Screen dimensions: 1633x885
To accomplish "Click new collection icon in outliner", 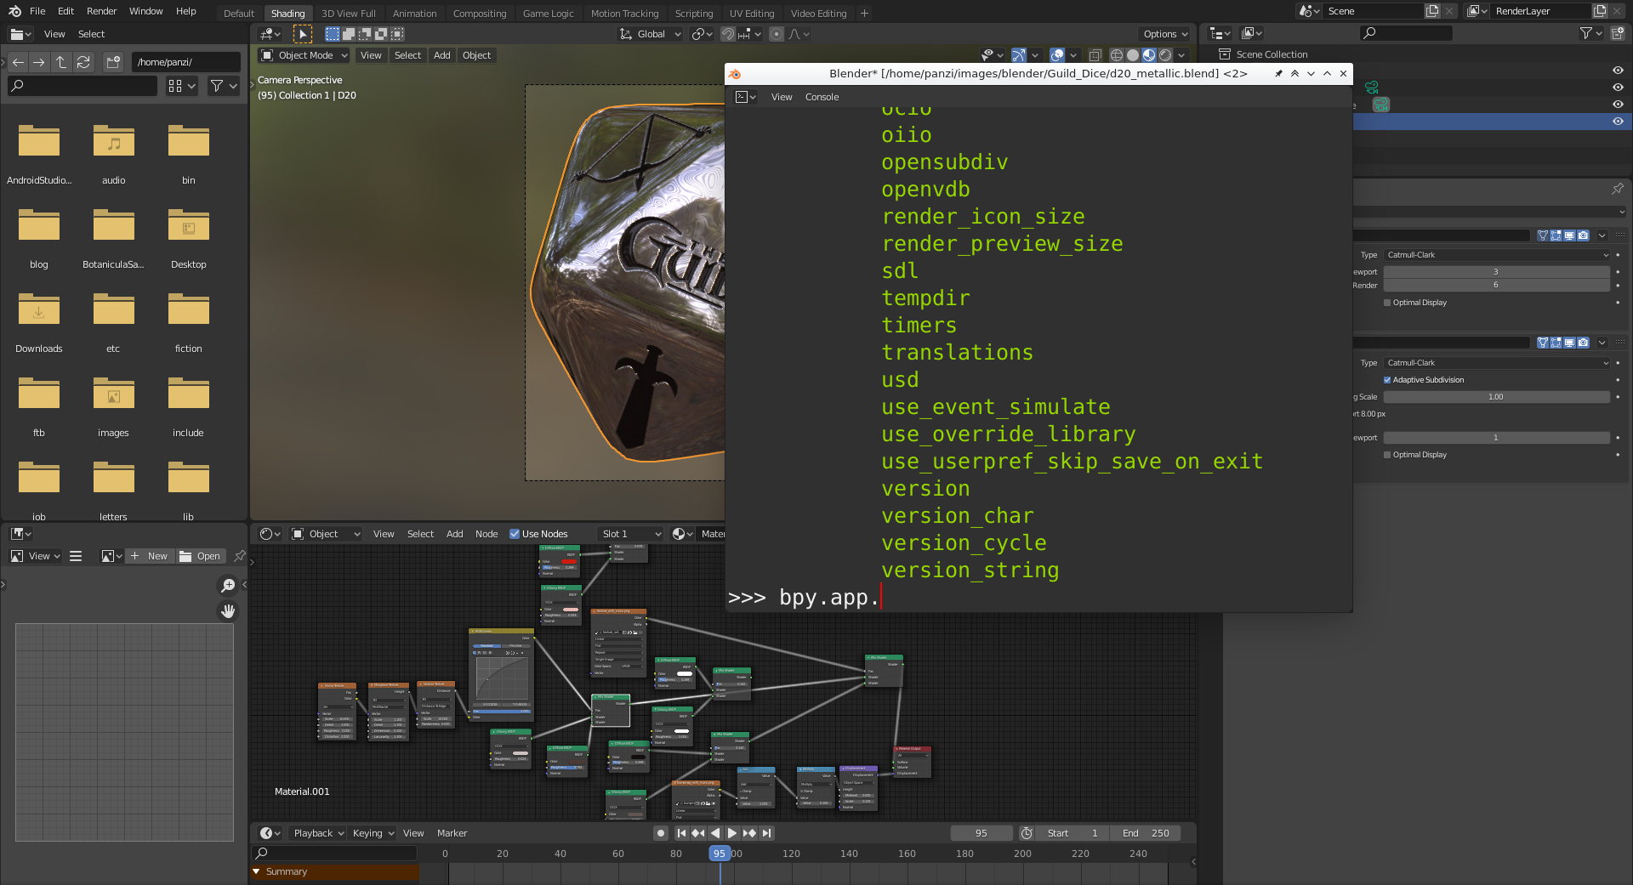I will 1618,33.
